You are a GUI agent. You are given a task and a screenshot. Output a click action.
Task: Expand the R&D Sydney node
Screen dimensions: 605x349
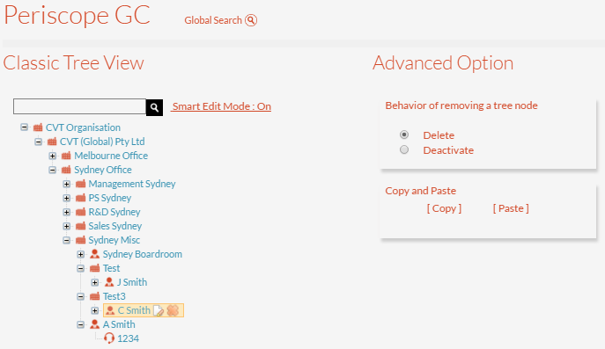(x=67, y=212)
